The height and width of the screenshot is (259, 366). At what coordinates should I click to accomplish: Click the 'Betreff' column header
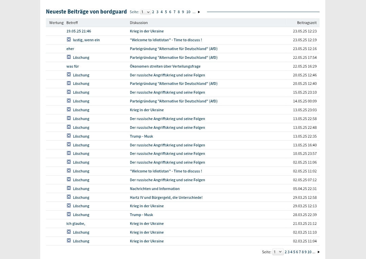click(x=72, y=23)
